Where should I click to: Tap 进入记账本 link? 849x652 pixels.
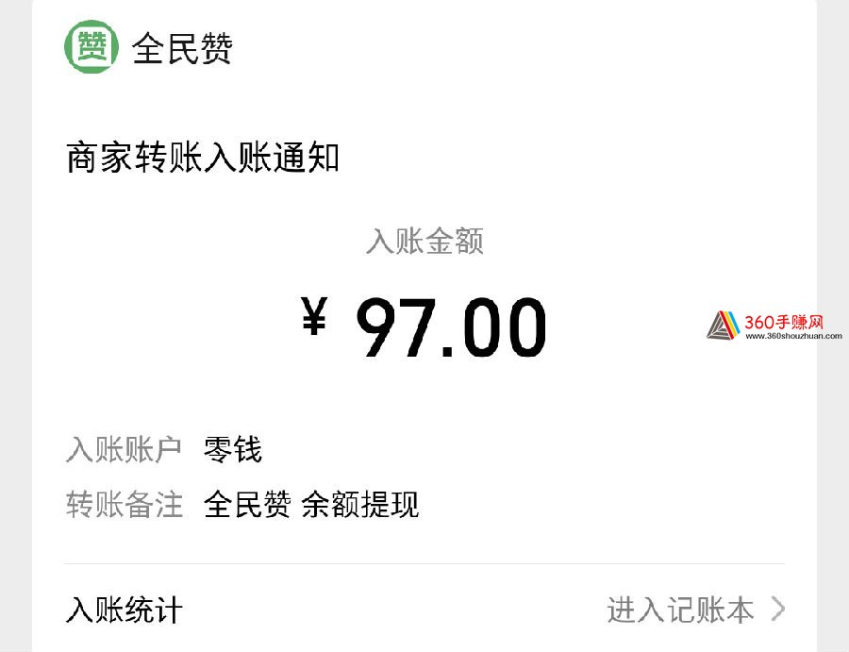click(x=680, y=610)
